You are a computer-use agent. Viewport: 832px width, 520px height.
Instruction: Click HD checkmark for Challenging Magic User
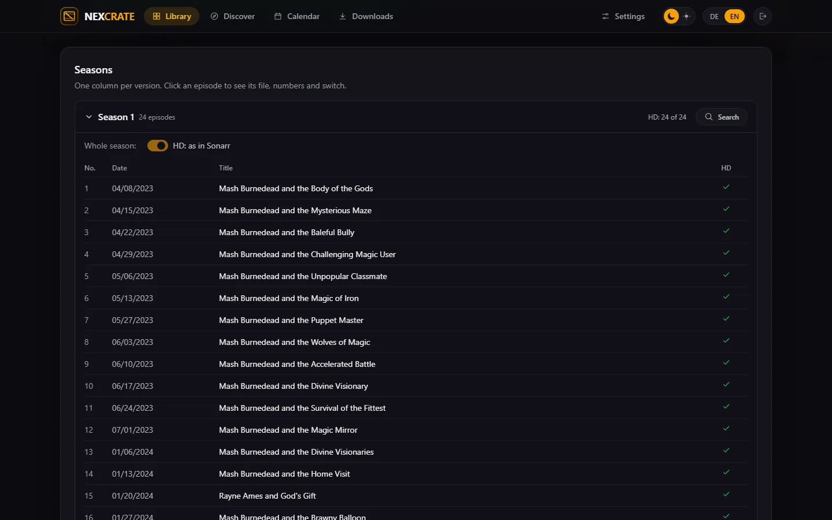726,253
